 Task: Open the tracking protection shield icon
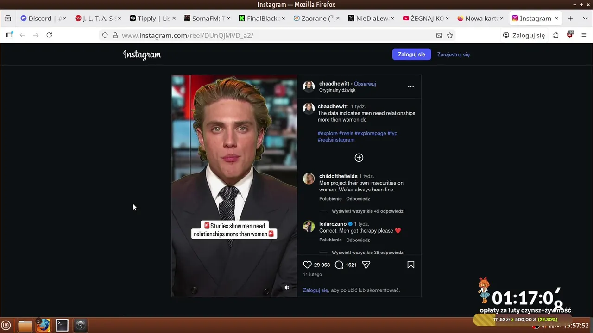point(105,35)
